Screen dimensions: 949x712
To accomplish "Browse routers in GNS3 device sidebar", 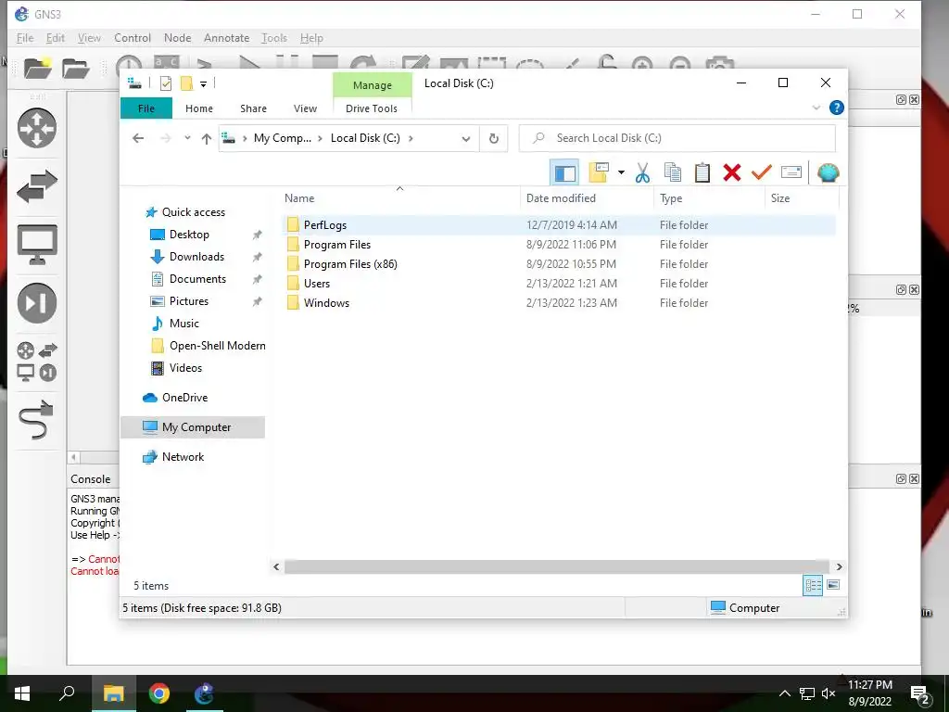I will [x=37, y=128].
